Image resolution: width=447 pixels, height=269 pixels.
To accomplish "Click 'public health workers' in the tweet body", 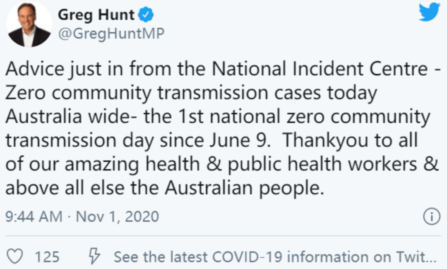I will click(322, 164).
